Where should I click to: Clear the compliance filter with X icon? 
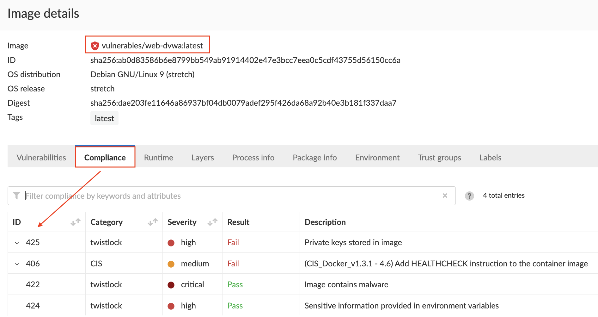pos(445,196)
